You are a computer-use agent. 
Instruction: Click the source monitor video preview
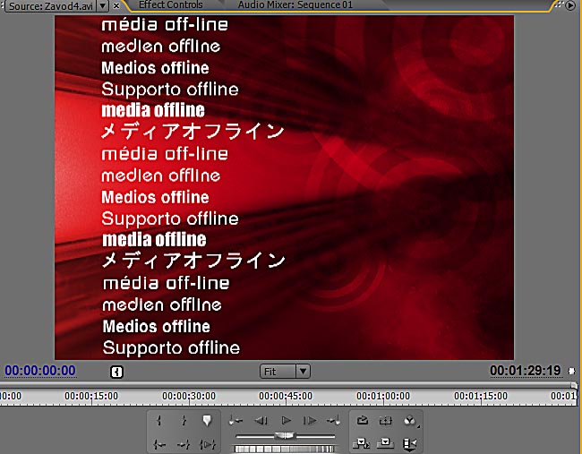click(x=285, y=187)
